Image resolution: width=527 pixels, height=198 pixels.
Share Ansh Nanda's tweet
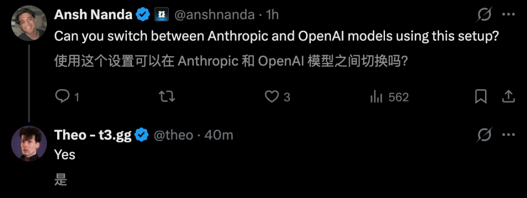click(x=508, y=97)
